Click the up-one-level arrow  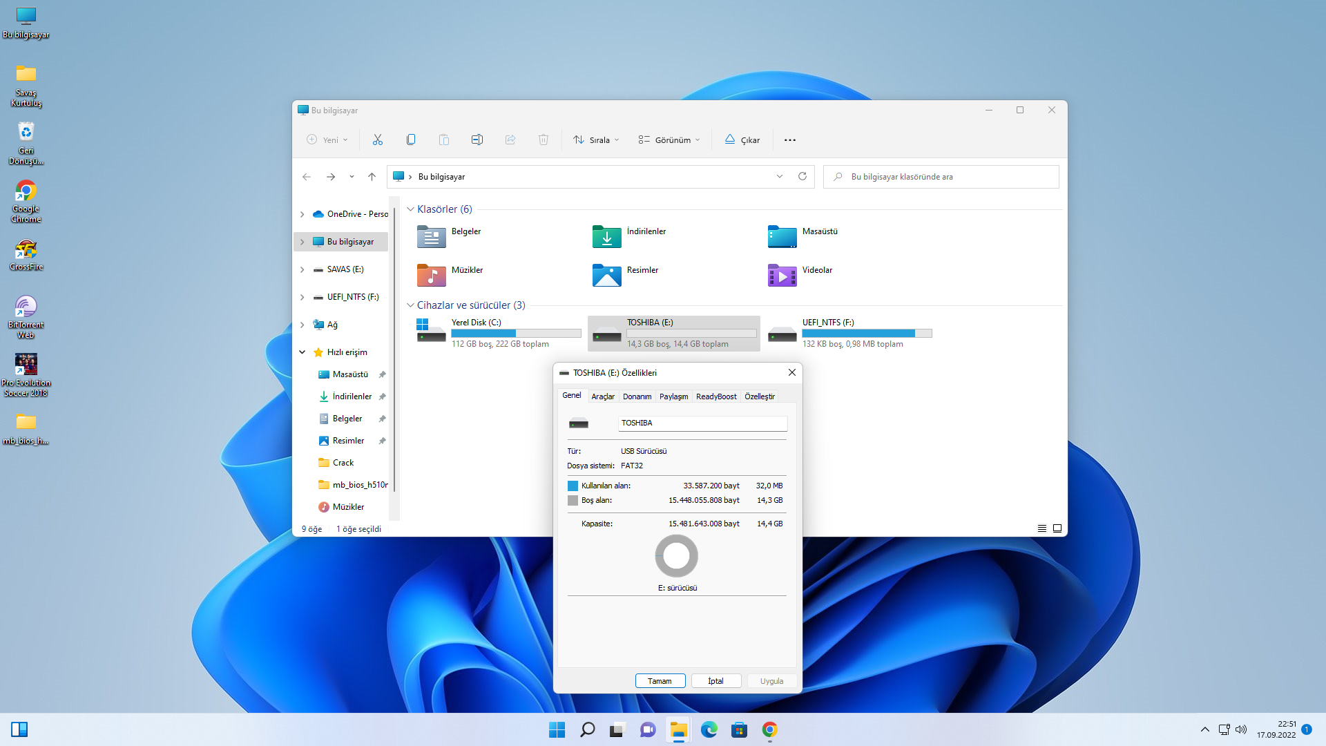pos(372,177)
